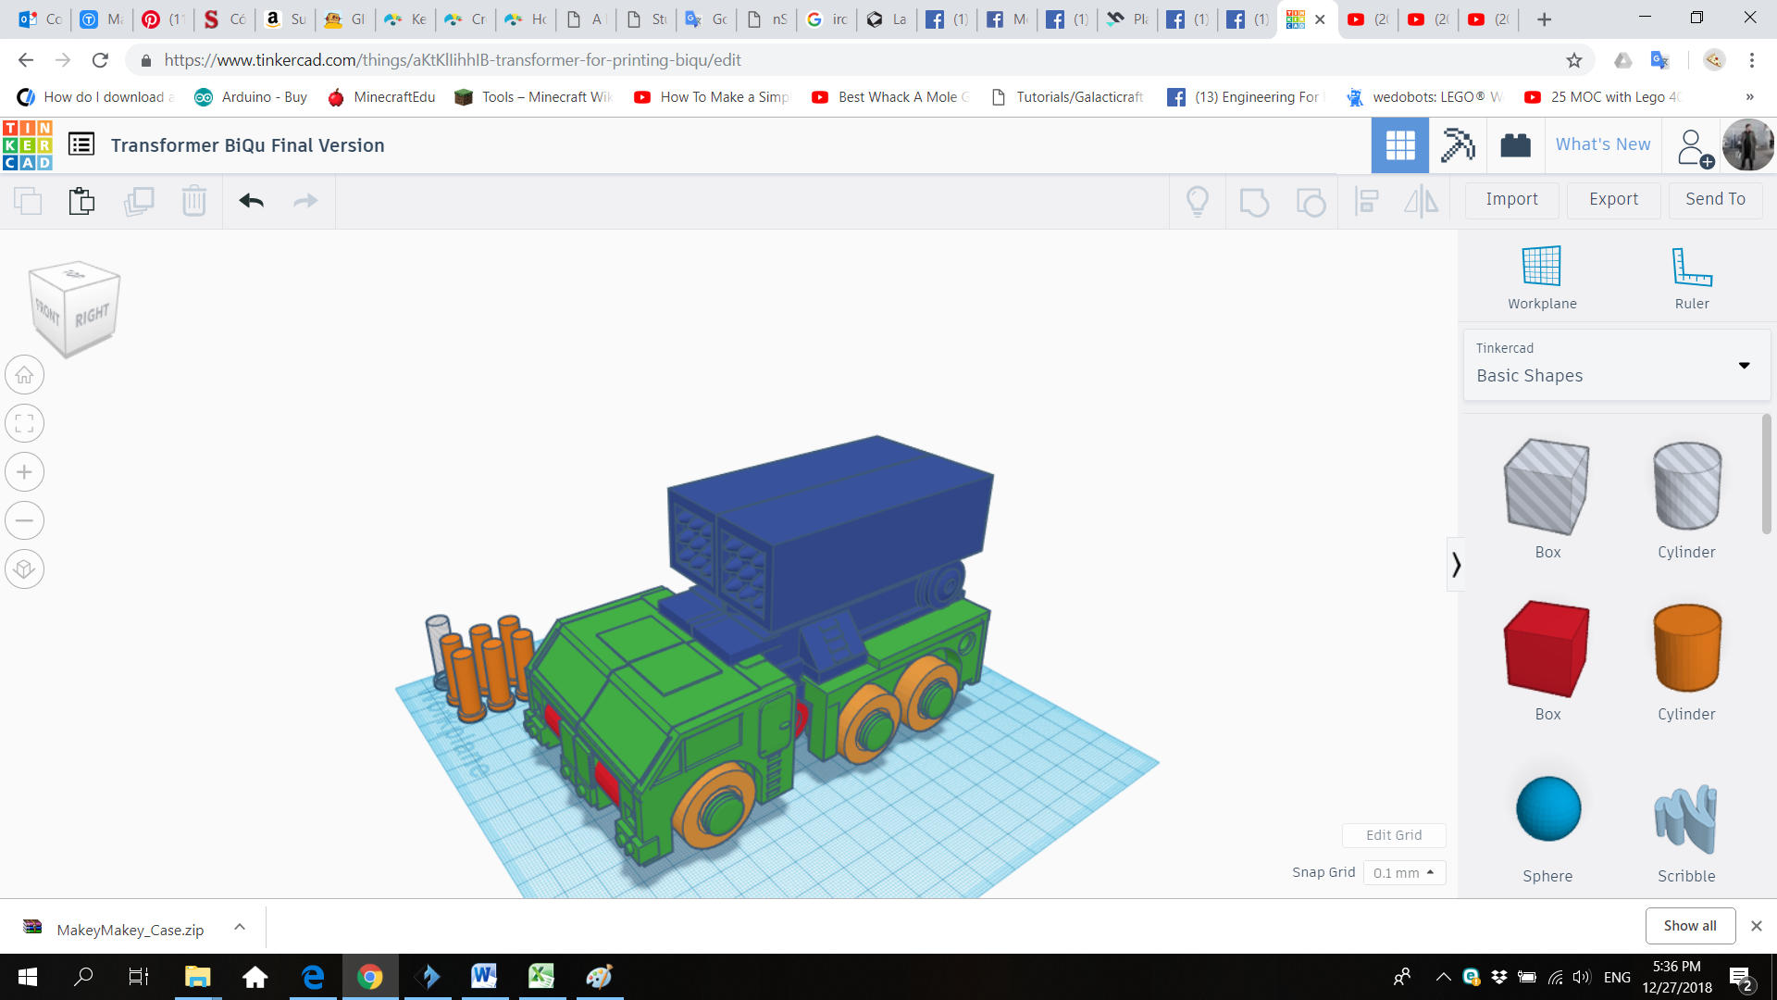Expand the MakeyMakey_Case.zip download options
The height and width of the screenshot is (1000, 1777).
click(240, 927)
